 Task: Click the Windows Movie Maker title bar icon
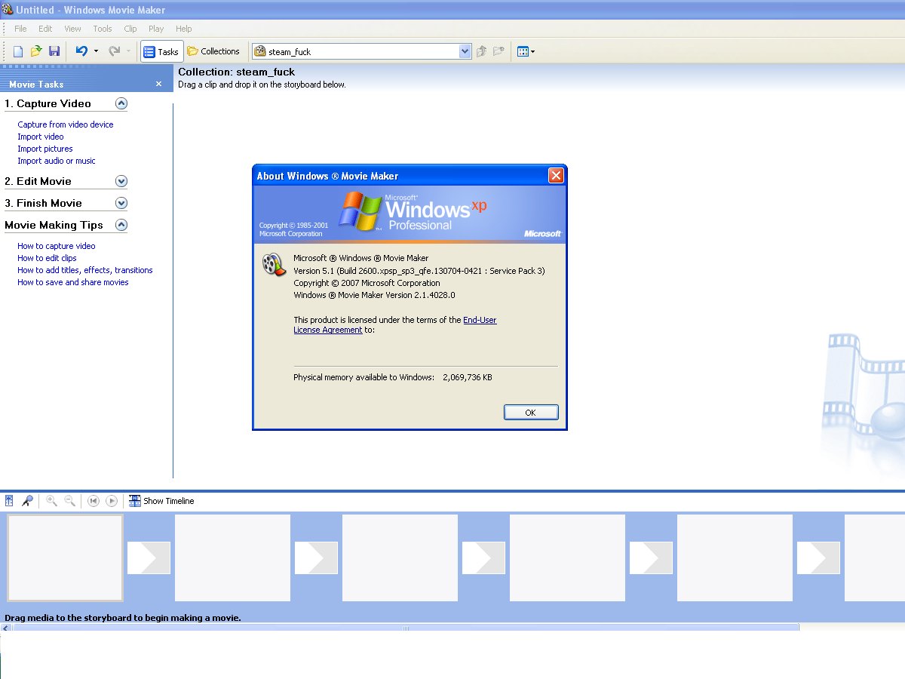pyautogui.click(x=8, y=10)
